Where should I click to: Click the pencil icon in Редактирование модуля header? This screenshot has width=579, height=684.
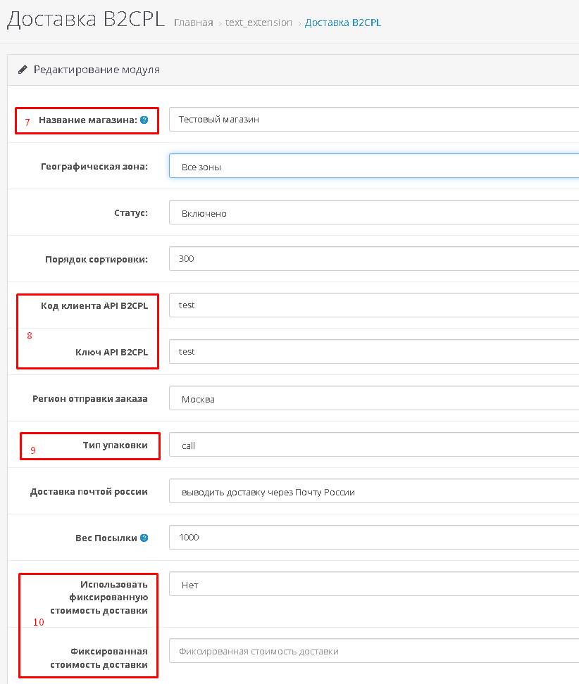pyautogui.click(x=23, y=70)
